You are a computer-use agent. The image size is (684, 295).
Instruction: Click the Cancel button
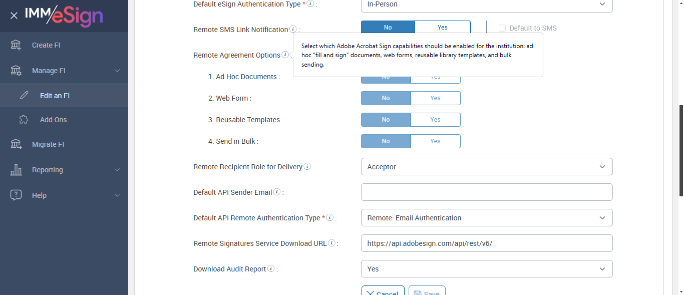(383, 291)
